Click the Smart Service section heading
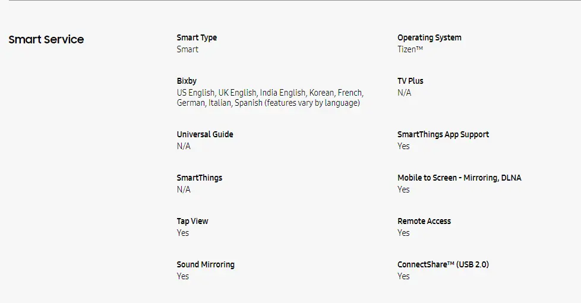 pyautogui.click(x=46, y=40)
